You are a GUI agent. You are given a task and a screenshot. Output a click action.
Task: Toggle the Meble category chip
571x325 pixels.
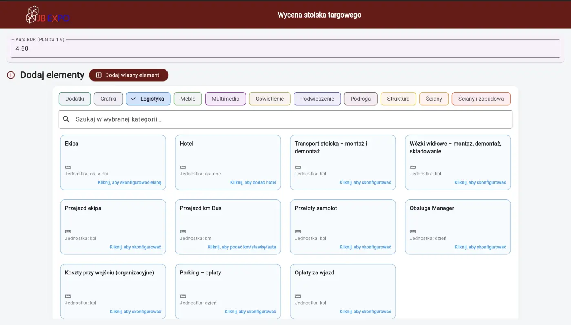[x=188, y=99]
